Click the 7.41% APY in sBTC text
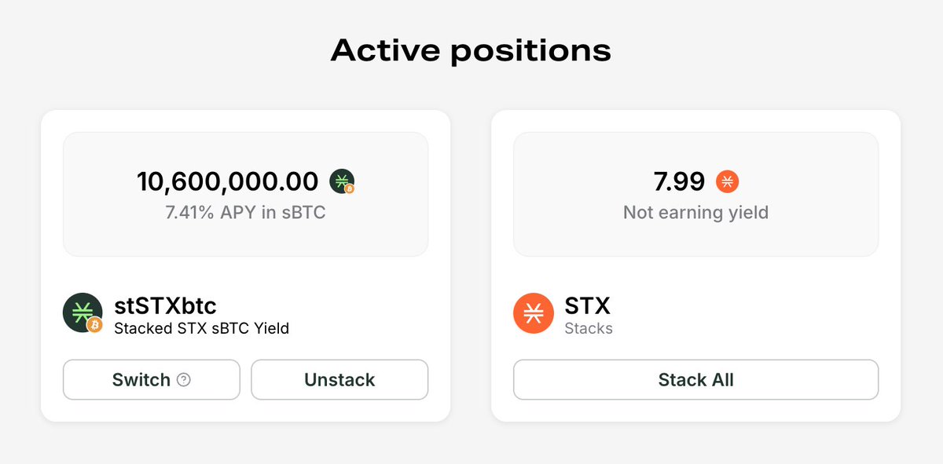Image resolution: width=943 pixels, height=464 pixels. pyautogui.click(x=245, y=212)
